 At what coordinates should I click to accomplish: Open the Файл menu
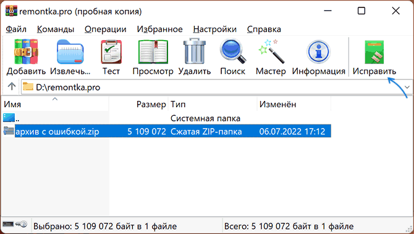point(16,29)
